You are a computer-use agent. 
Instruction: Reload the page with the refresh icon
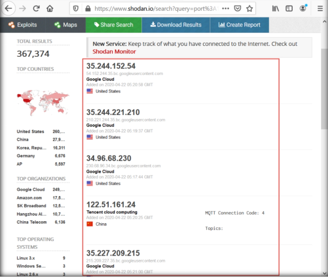36,8
